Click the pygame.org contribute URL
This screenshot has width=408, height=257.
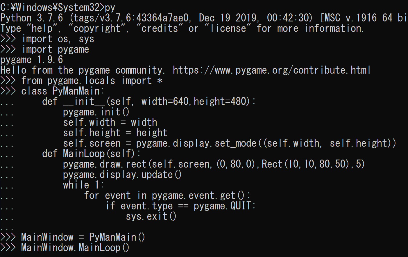271,70
